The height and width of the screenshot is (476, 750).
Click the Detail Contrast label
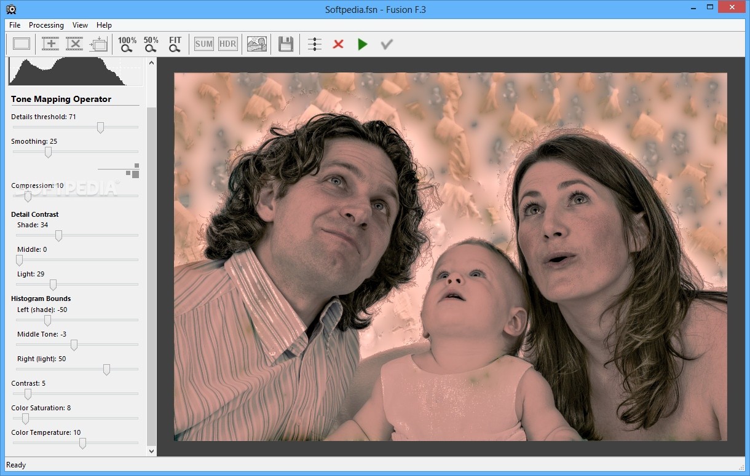click(x=35, y=214)
